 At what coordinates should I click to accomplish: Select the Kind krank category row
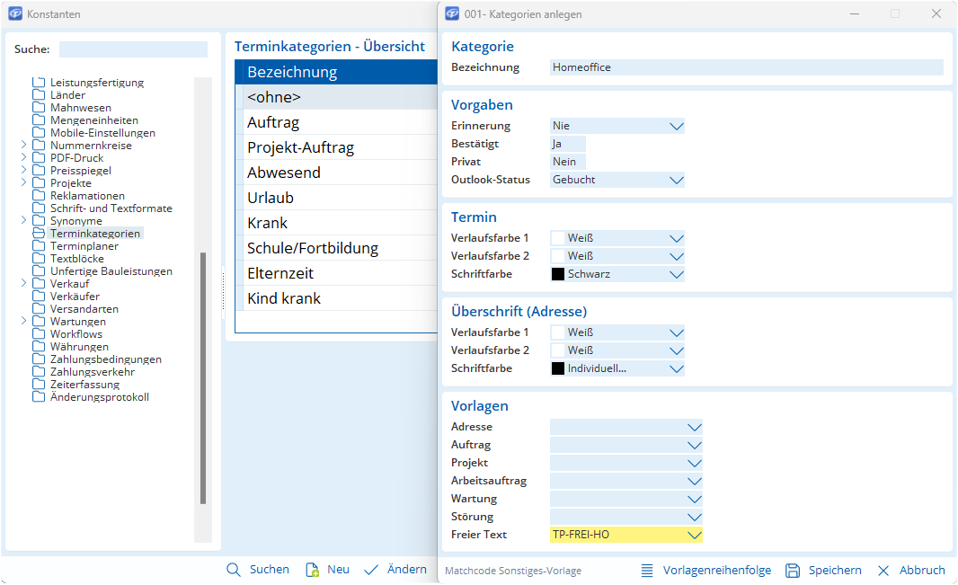(337, 298)
